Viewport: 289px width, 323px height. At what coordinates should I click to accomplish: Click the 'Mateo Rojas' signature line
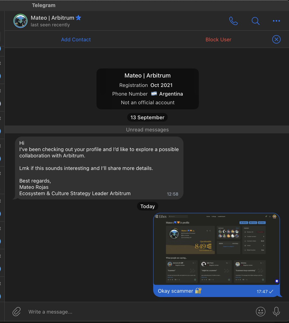pyautogui.click(x=34, y=187)
